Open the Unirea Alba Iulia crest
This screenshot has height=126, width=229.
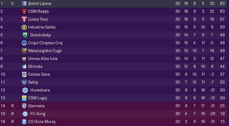(24, 59)
